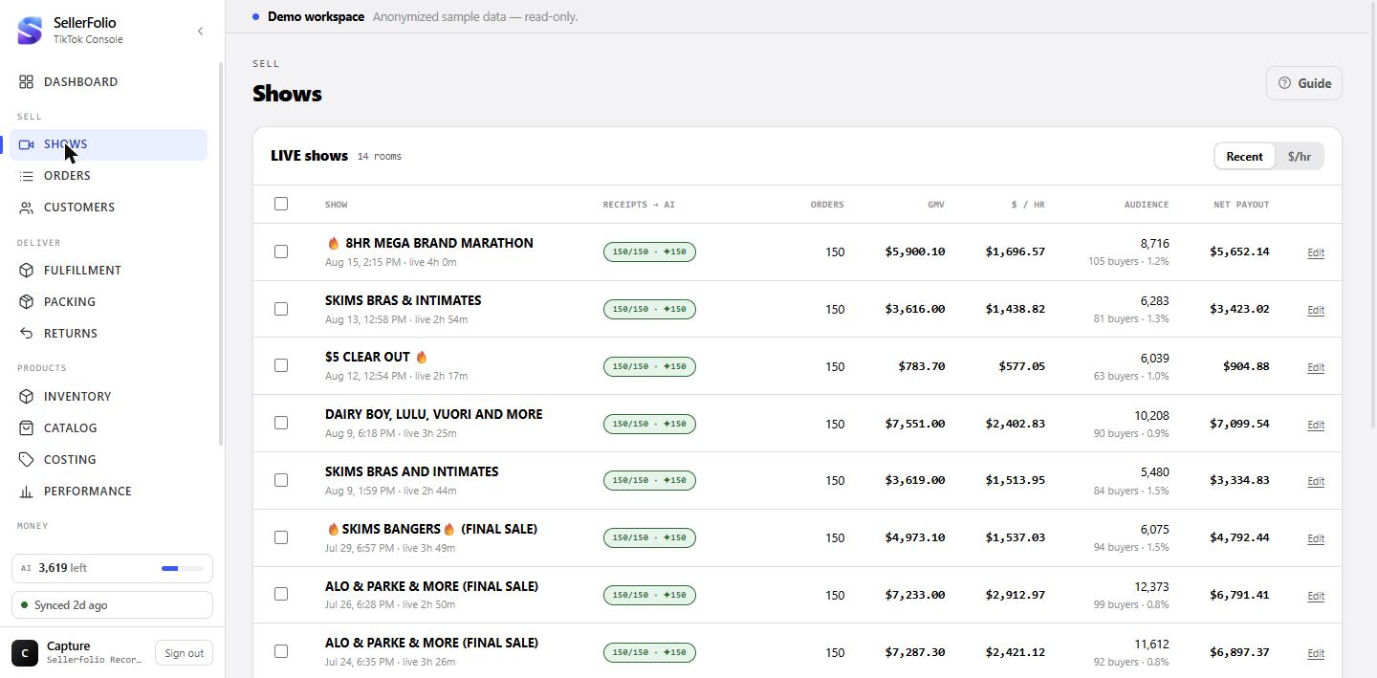Click the $5,652.14 net payout value
The image size is (1377, 678).
tap(1239, 252)
